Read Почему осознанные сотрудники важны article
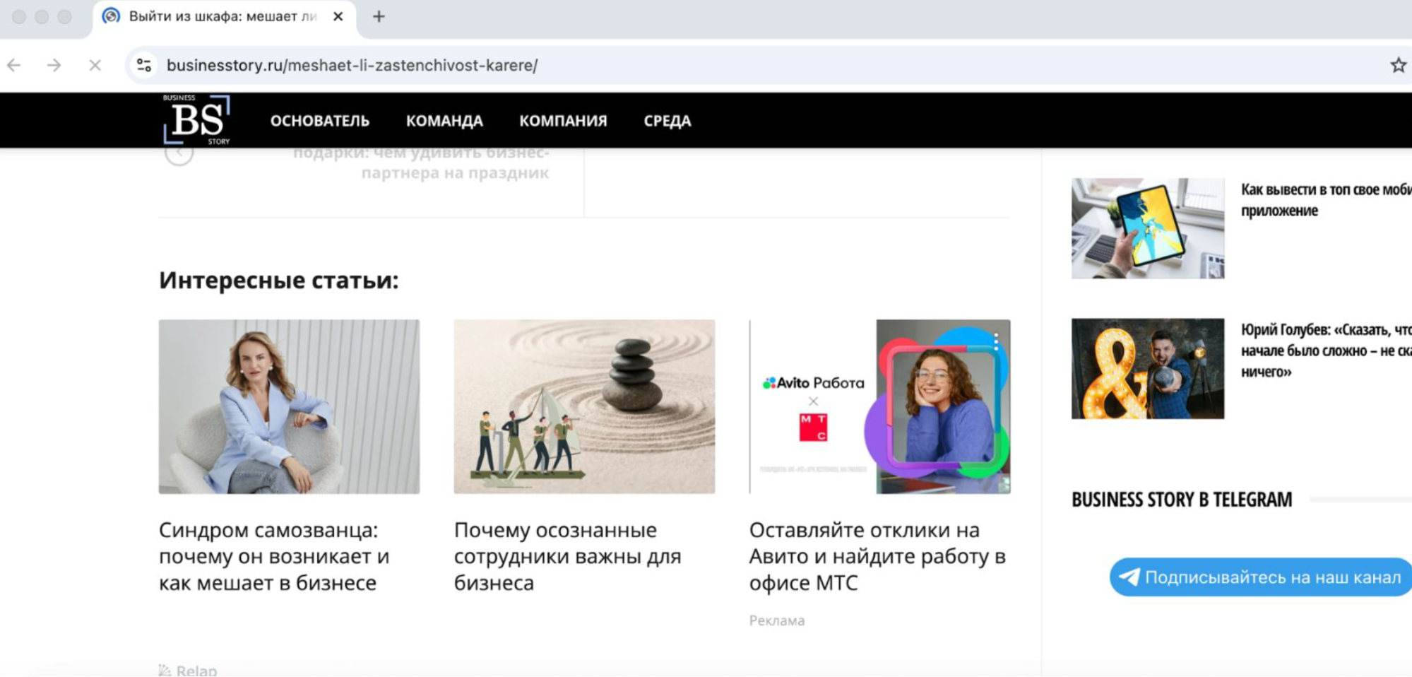 (567, 556)
